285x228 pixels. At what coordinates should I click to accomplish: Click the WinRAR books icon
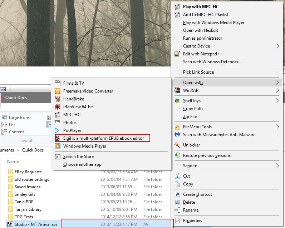[x=177, y=90]
